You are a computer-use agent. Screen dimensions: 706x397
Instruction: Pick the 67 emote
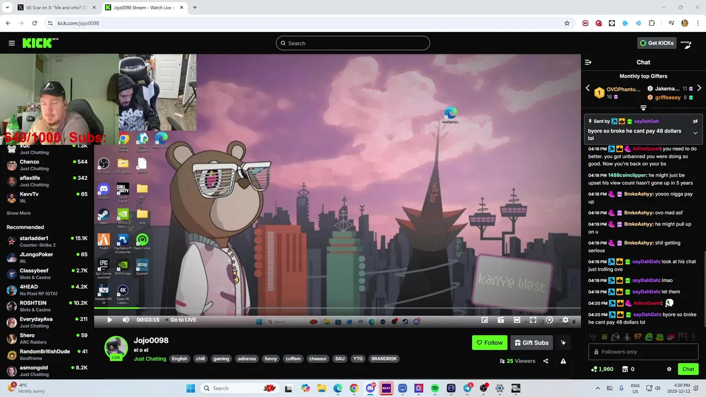638,337
